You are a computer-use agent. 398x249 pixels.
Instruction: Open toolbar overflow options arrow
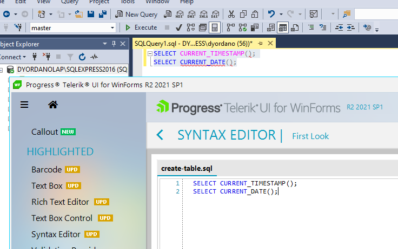point(377,29)
